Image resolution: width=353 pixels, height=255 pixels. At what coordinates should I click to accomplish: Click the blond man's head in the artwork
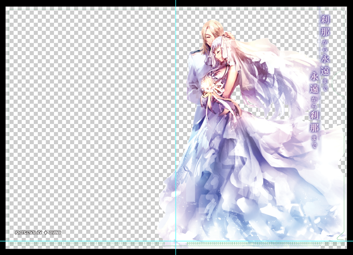point(212,33)
